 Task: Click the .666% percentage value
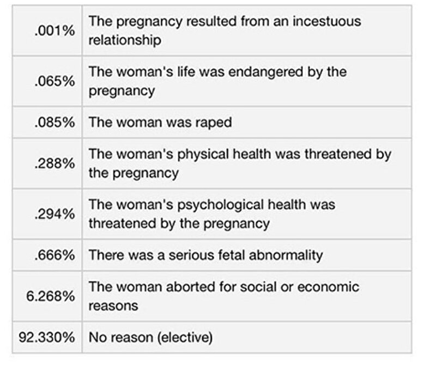(x=55, y=255)
